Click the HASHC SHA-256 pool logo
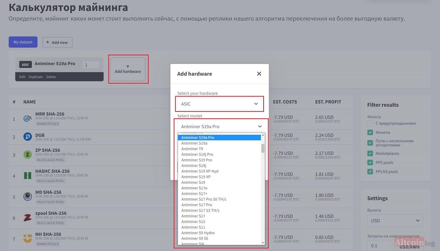Viewport: 440px width, 251px height. click(27, 176)
